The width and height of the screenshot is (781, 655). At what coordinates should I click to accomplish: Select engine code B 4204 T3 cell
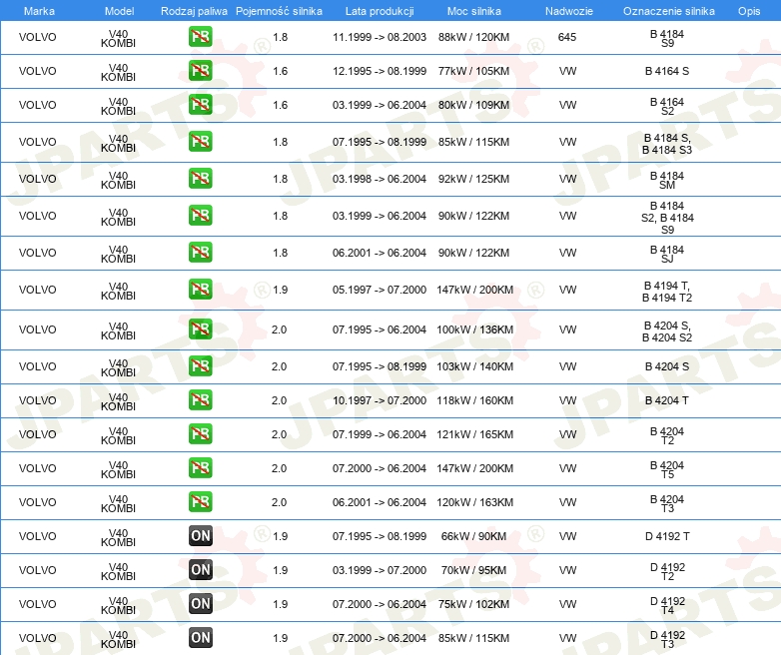pyautogui.click(x=667, y=503)
